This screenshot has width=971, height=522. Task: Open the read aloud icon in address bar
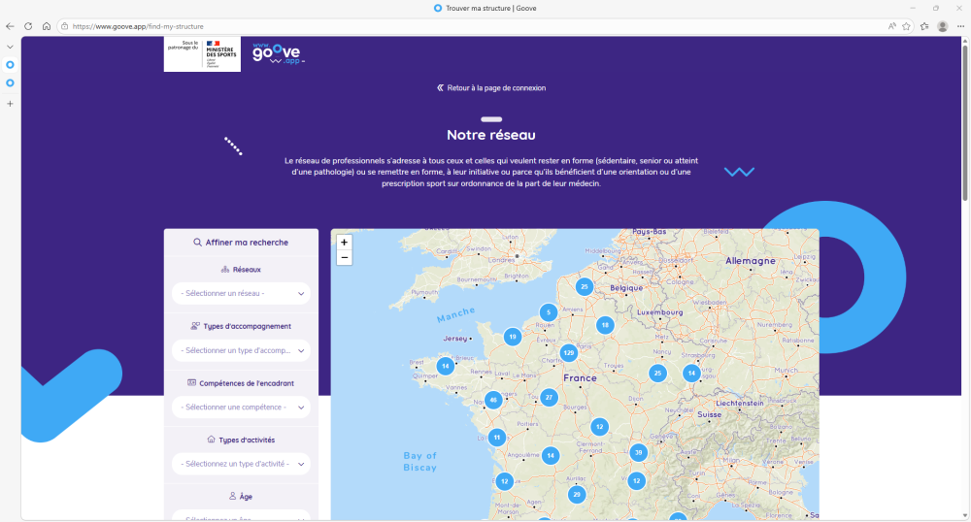coord(891,26)
